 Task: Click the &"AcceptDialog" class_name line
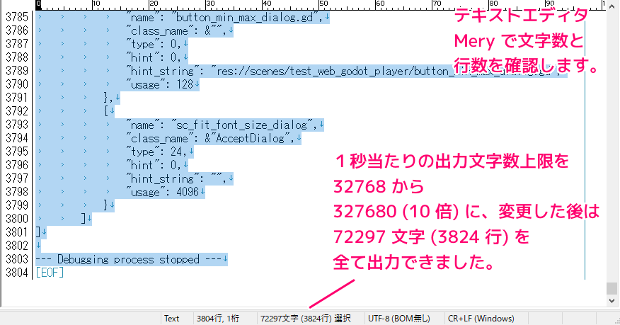pyautogui.click(x=210, y=138)
